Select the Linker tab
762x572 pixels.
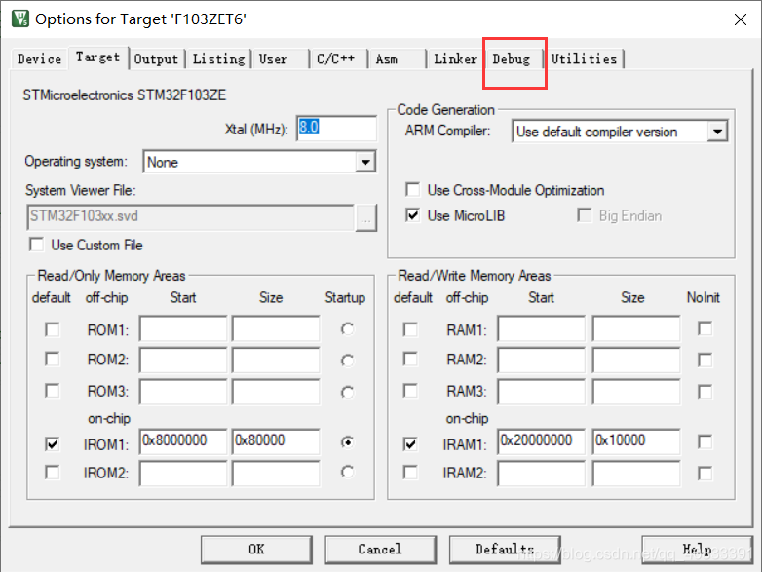455,59
